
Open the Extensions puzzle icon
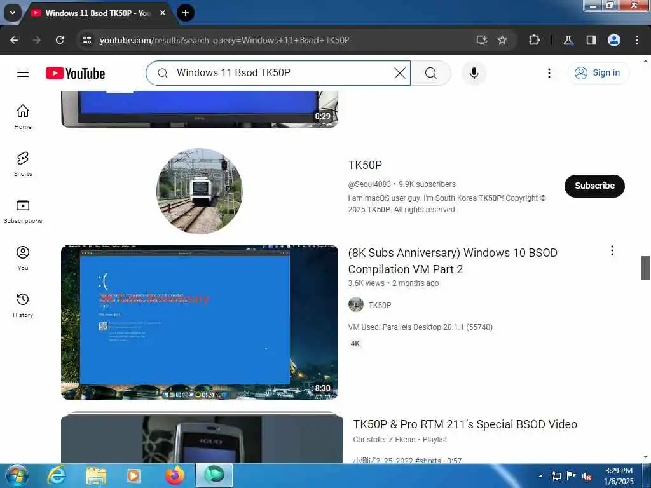pos(534,40)
